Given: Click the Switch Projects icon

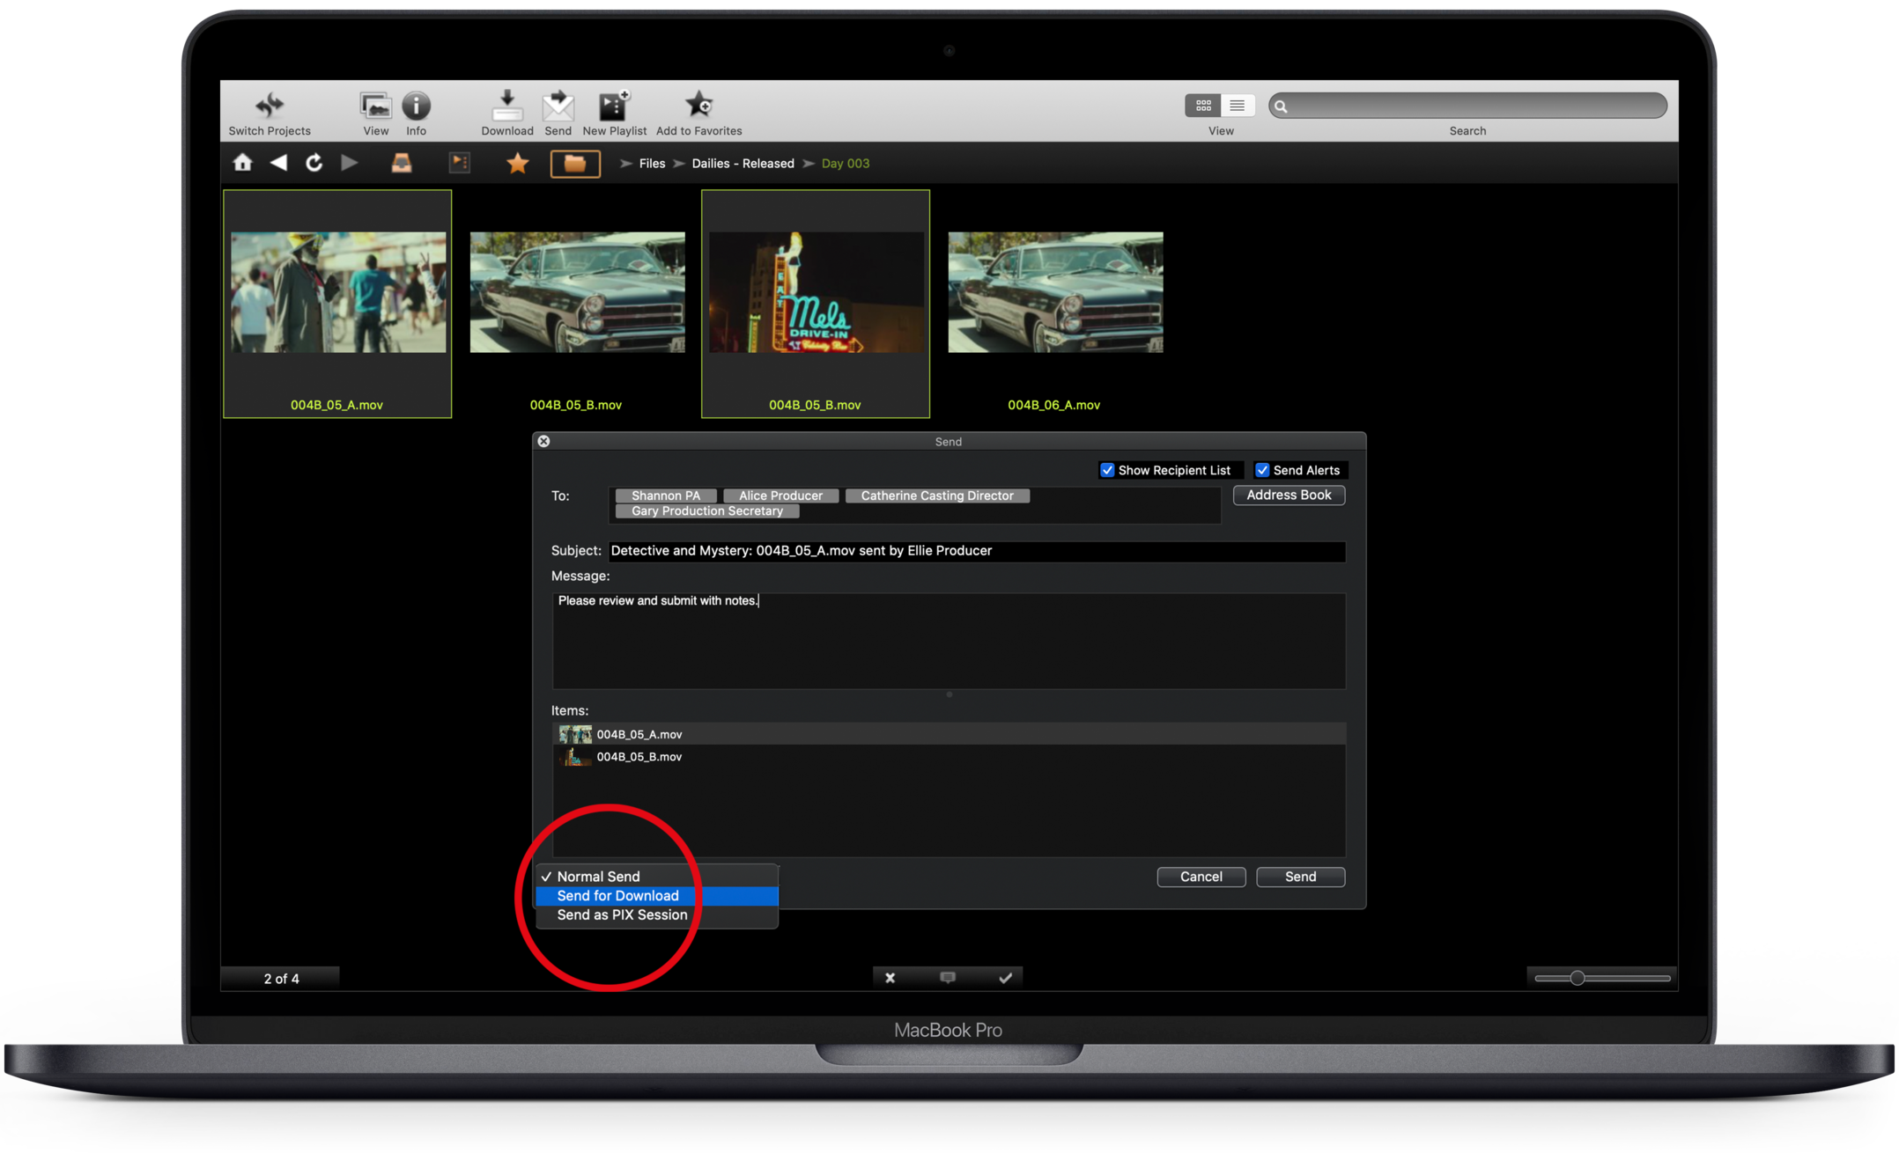Looking at the screenshot, I should tap(269, 106).
